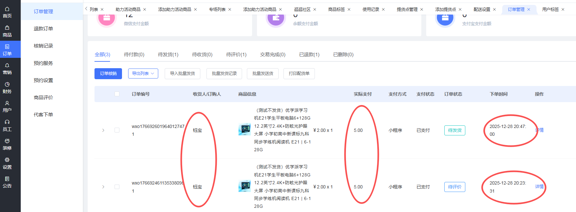Open the 设置 settings sidebar icon
The width and height of the screenshot is (576, 212).
click(x=7, y=164)
